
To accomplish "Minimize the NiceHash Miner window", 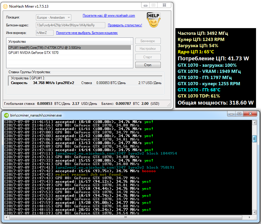I will [x=146, y=5].
